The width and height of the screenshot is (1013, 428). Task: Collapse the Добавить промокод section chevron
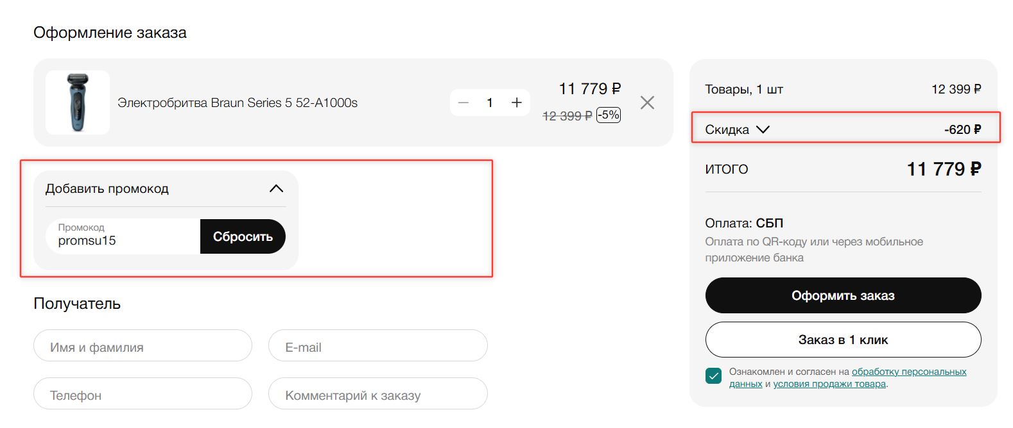pyautogui.click(x=276, y=188)
